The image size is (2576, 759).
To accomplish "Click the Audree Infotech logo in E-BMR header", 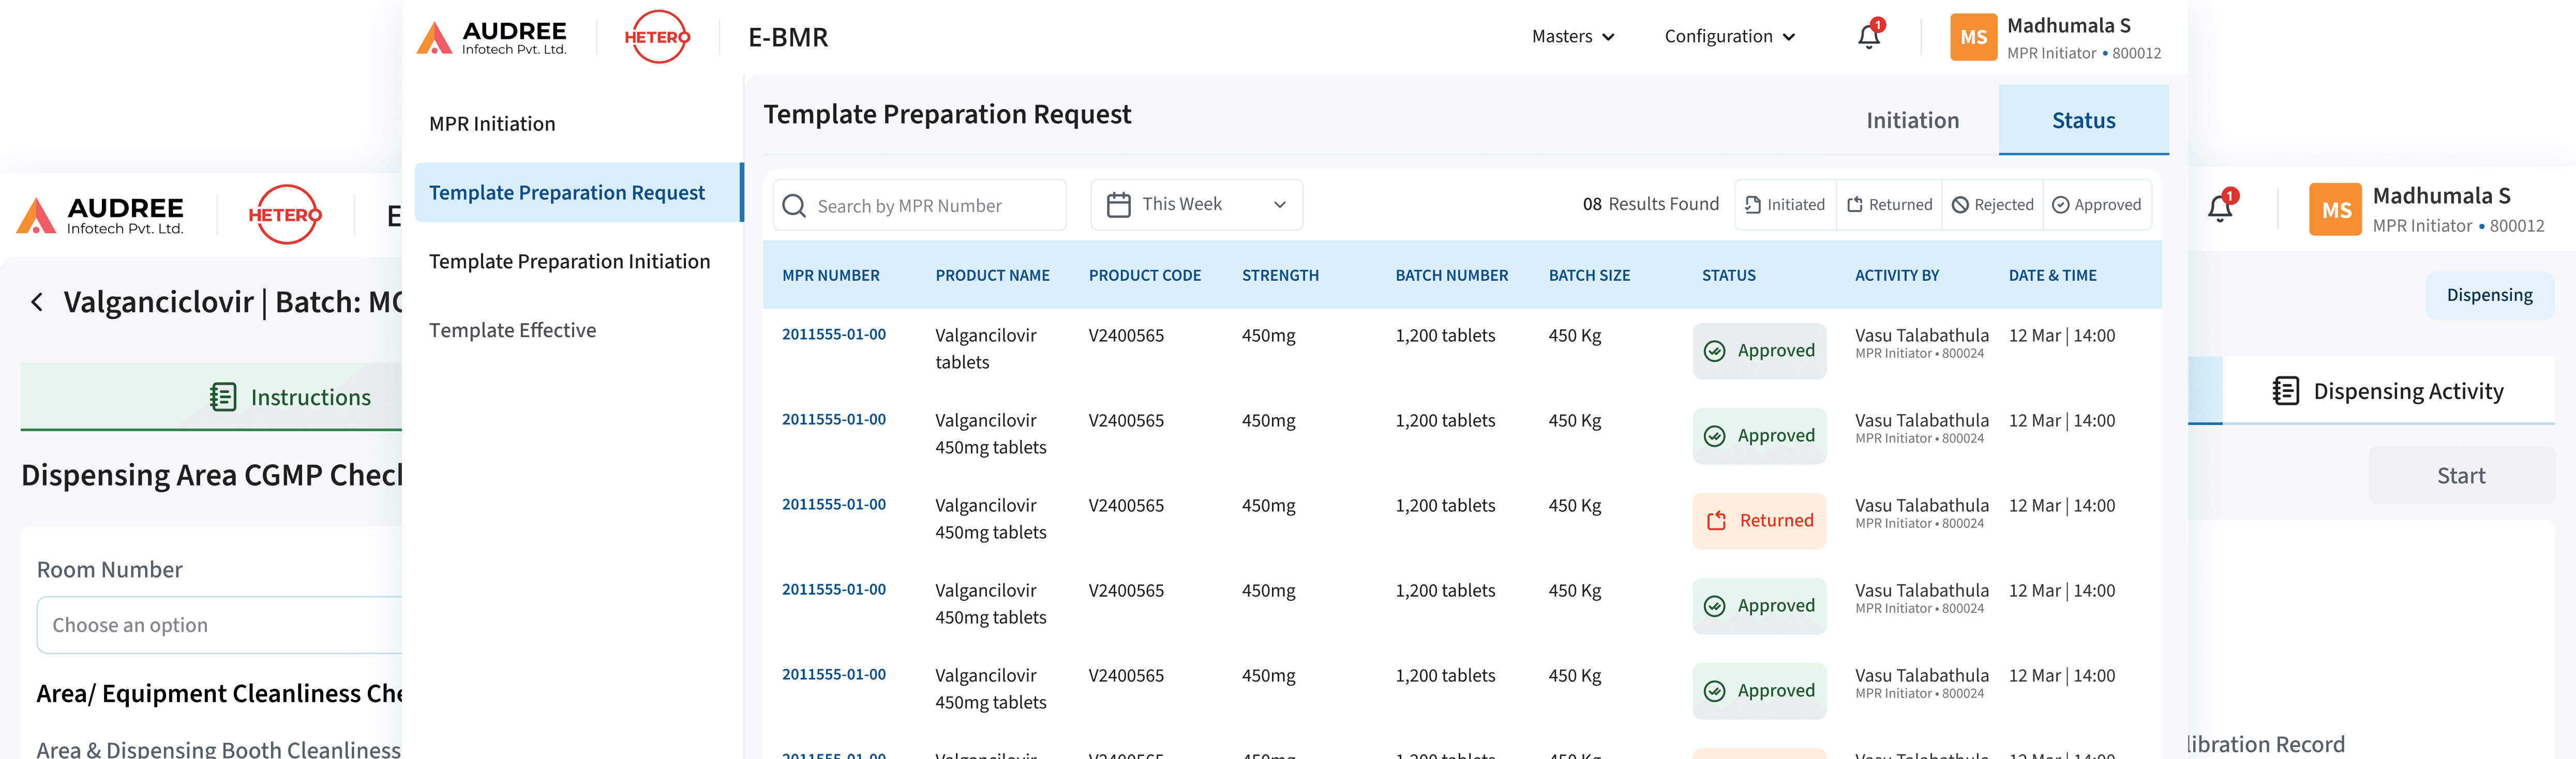I will pyautogui.click(x=491, y=37).
